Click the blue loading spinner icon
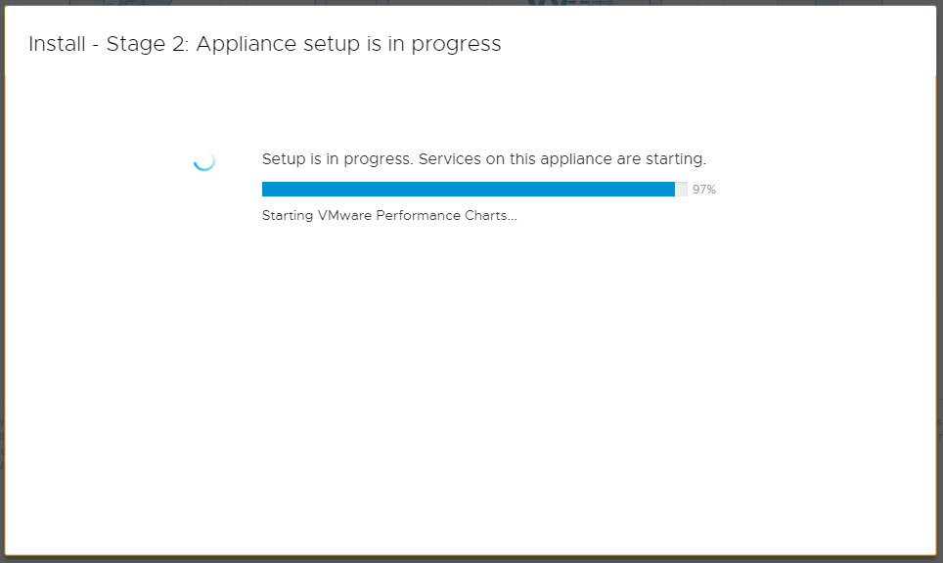Image resolution: width=943 pixels, height=563 pixels. point(203,160)
